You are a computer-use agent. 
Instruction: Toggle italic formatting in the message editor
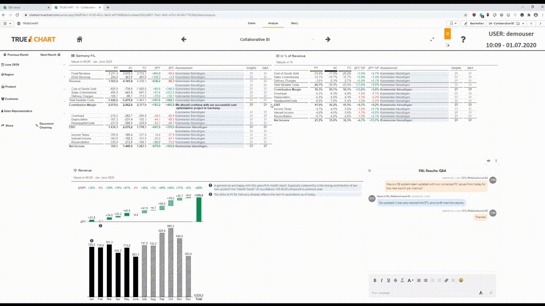point(382,280)
